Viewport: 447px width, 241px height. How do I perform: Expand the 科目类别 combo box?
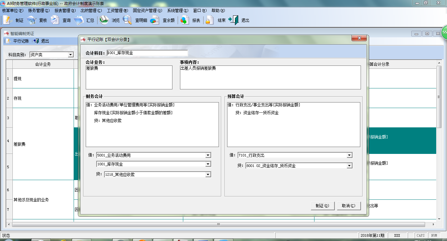pos(71,55)
